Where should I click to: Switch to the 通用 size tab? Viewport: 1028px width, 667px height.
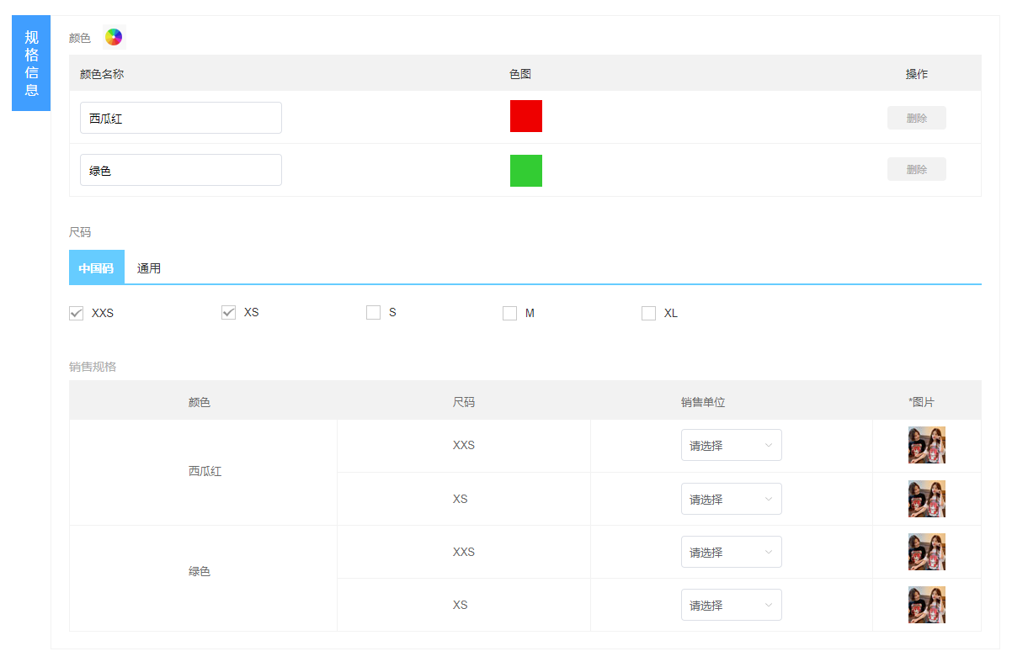(x=149, y=268)
